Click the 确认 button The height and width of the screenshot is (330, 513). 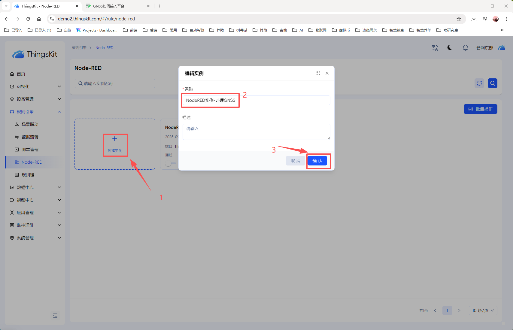(317, 161)
